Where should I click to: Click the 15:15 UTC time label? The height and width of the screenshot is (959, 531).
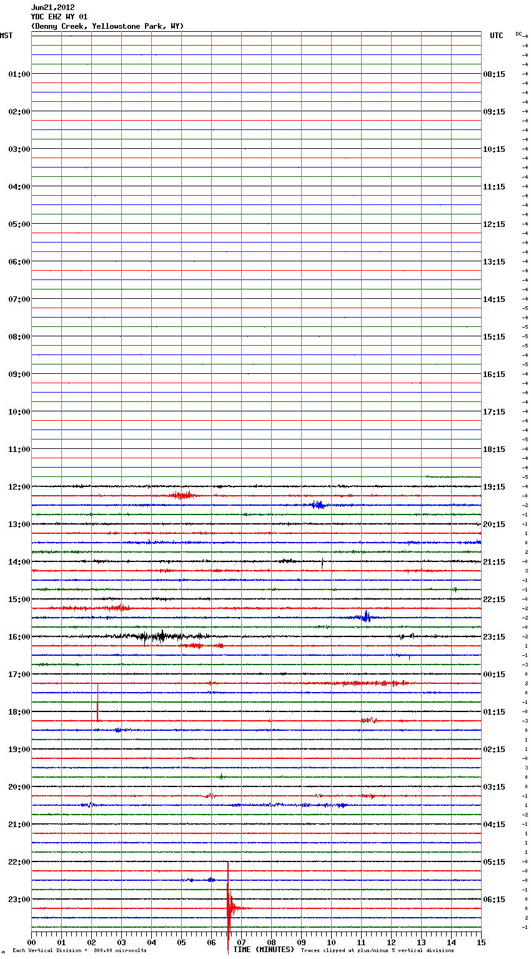click(494, 337)
